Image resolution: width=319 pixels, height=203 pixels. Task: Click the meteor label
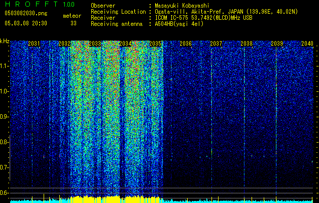click(72, 16)
